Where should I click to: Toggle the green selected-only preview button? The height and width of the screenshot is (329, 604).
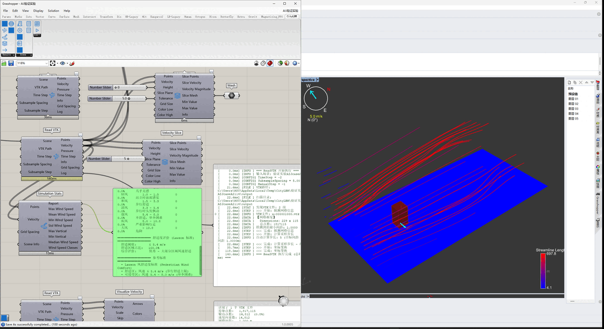[x=281, y=63]
